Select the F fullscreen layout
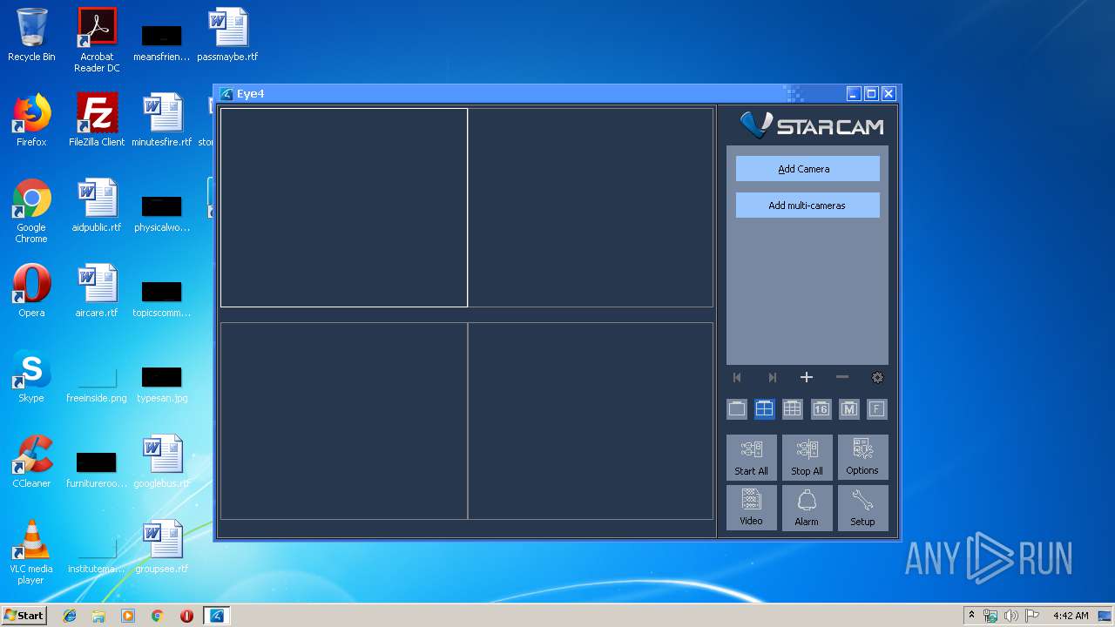Screen dimensions: 1115x627 click(x=877, y=409)
